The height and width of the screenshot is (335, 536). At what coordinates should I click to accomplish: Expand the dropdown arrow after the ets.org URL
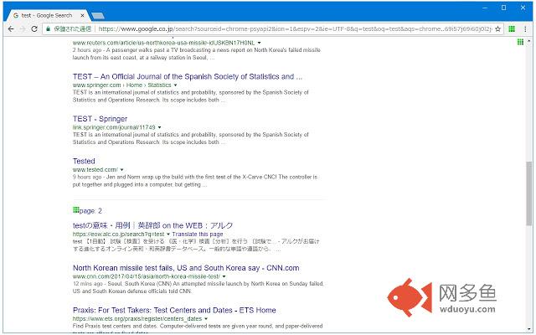pos(206,319)
